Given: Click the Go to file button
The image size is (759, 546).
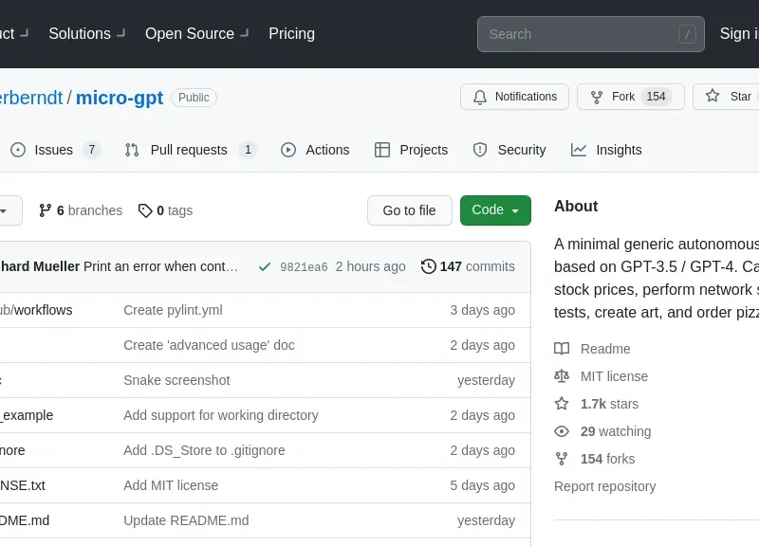Looking at the screenshot, I should tap(409, 210).
